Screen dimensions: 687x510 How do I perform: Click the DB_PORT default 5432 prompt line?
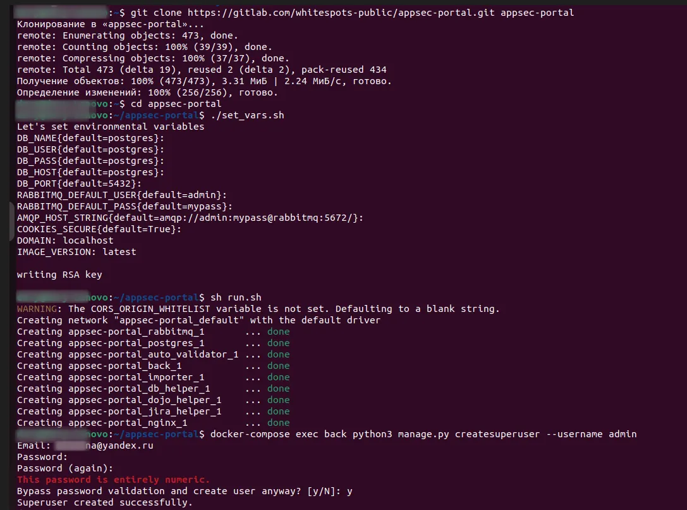tap(79, 183)
